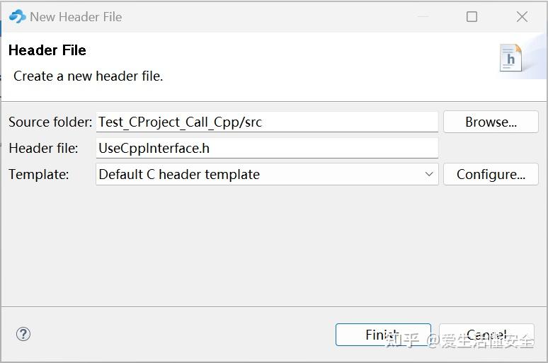Open the help question mark icon
The width and height of the screenshot is (548, 363).
[x=23, y=334]
